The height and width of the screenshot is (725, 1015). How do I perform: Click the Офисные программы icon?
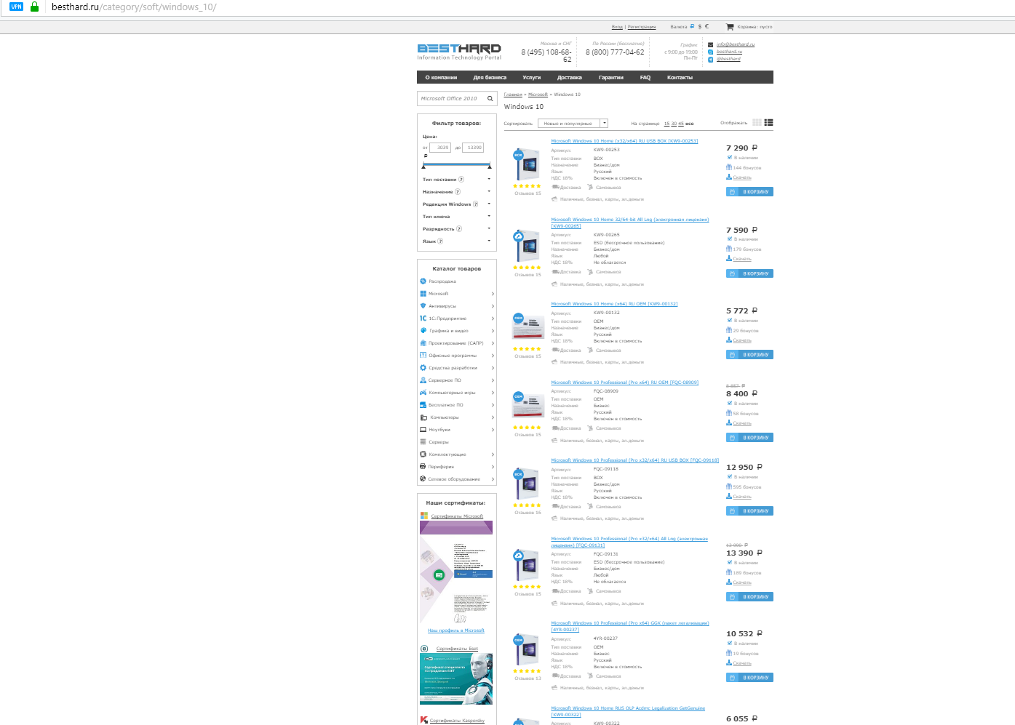(x=423, y=356)
